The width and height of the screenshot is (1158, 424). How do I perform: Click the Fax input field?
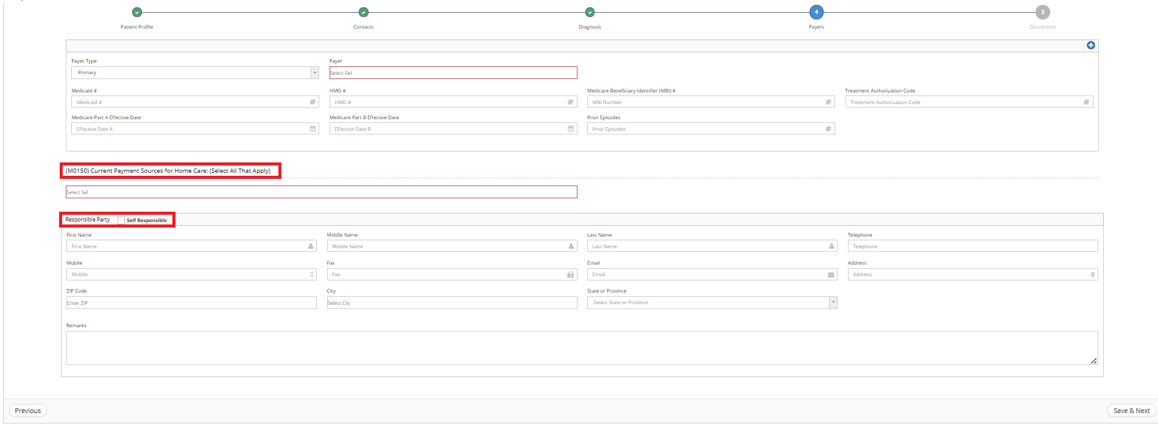click(x=452, y=274)
